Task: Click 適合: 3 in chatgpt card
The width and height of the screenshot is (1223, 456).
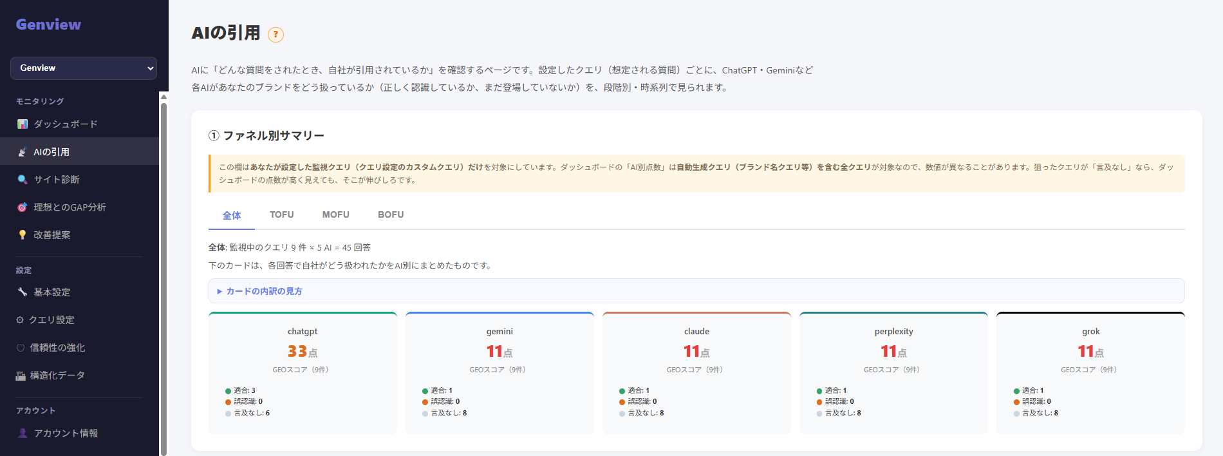Action: point(240,390)
